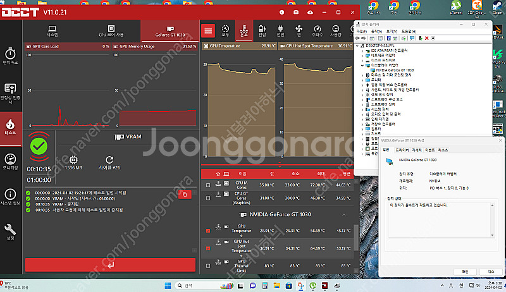Click the memory chip 1536 MB setting icon

pyautogui.click(x=73, y=160)
